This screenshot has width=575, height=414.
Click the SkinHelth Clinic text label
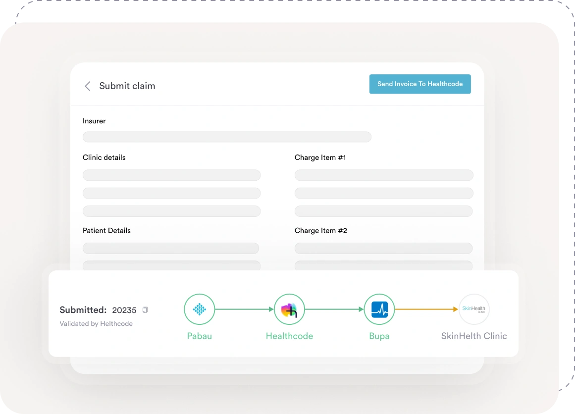(x=474, y=336)
